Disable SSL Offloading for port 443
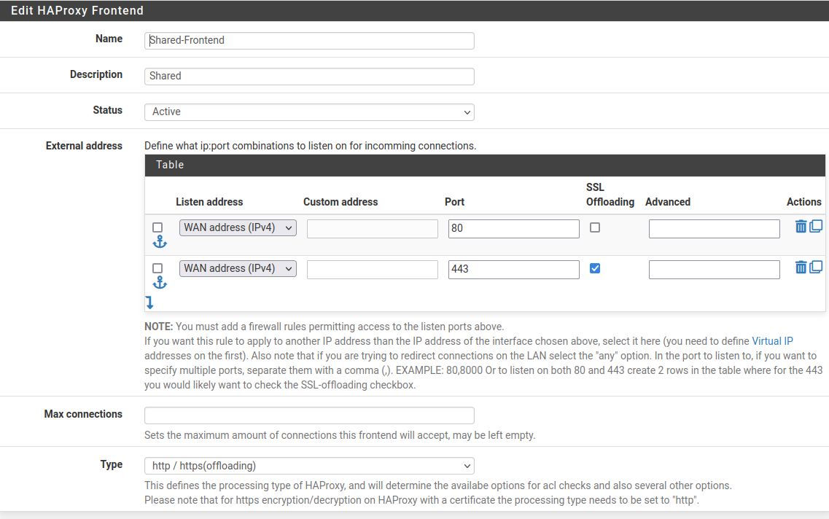This screenshot has width=829, height=519. pyautogui.click(x=595, y=268)
